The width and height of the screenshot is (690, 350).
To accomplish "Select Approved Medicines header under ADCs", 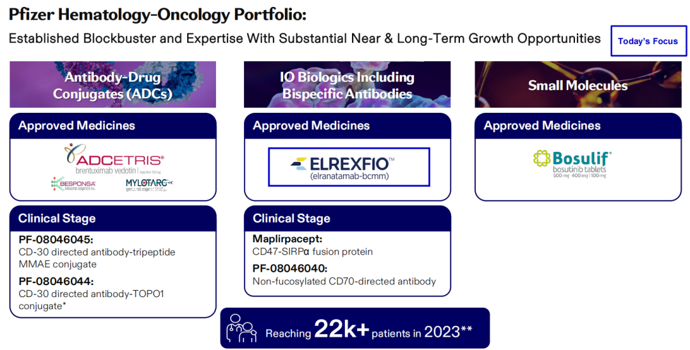I will (77, 126).
